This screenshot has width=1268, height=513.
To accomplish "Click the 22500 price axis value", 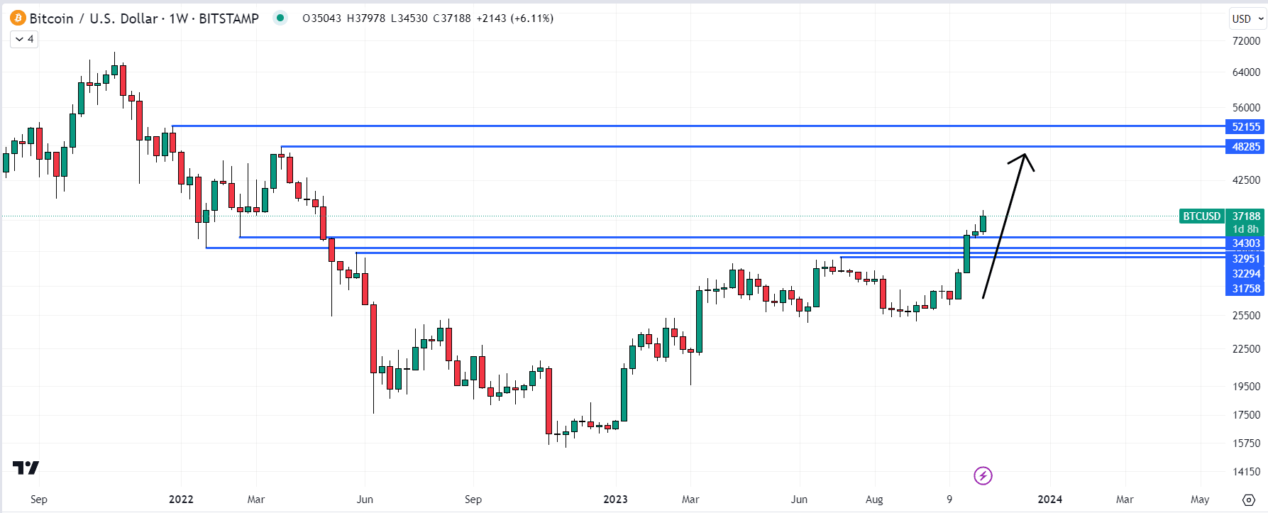I will pyautogui.click(x=1246, y=348).
